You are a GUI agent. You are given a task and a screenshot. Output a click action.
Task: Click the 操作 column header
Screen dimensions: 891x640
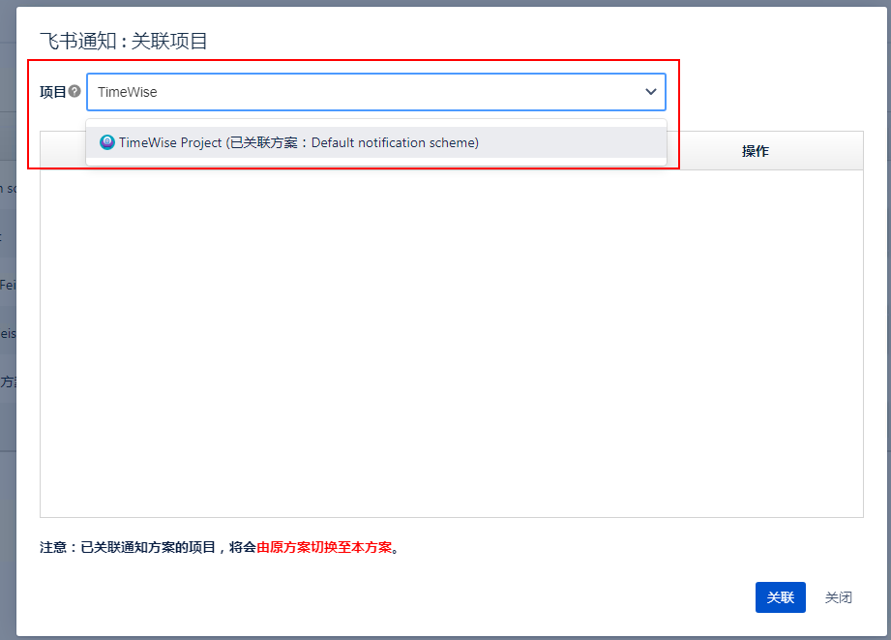(x=755, y=151)
